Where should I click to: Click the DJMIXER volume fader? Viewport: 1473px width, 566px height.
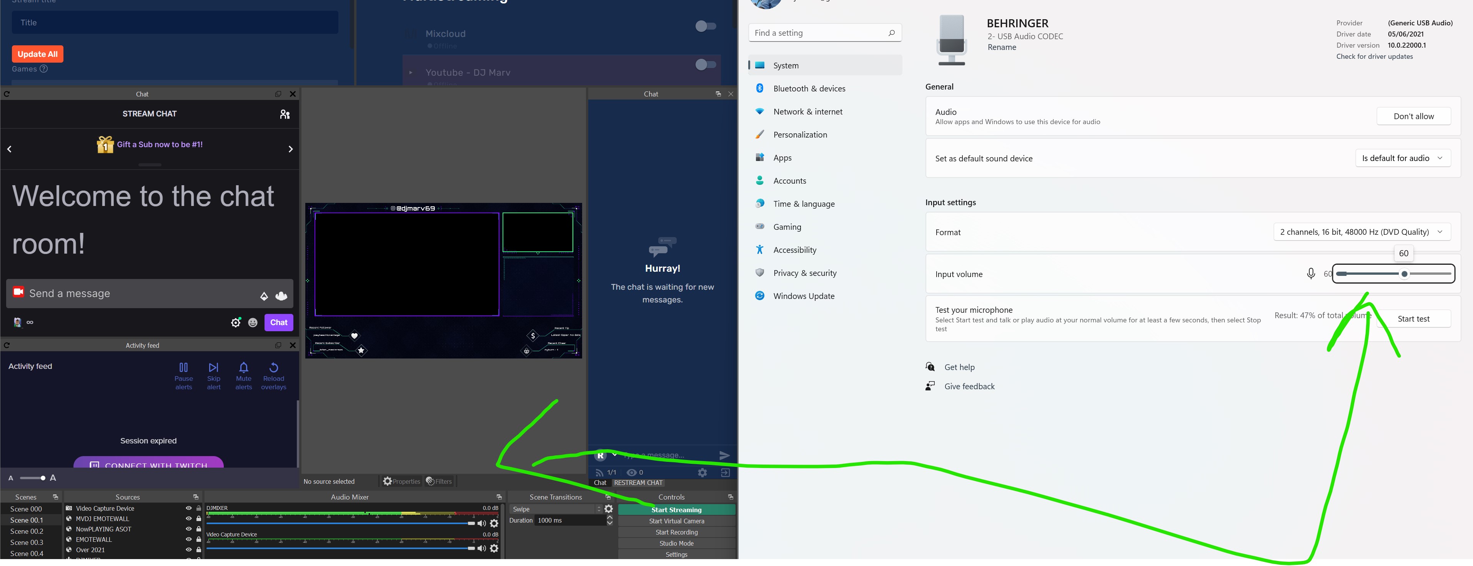[341, 523]
